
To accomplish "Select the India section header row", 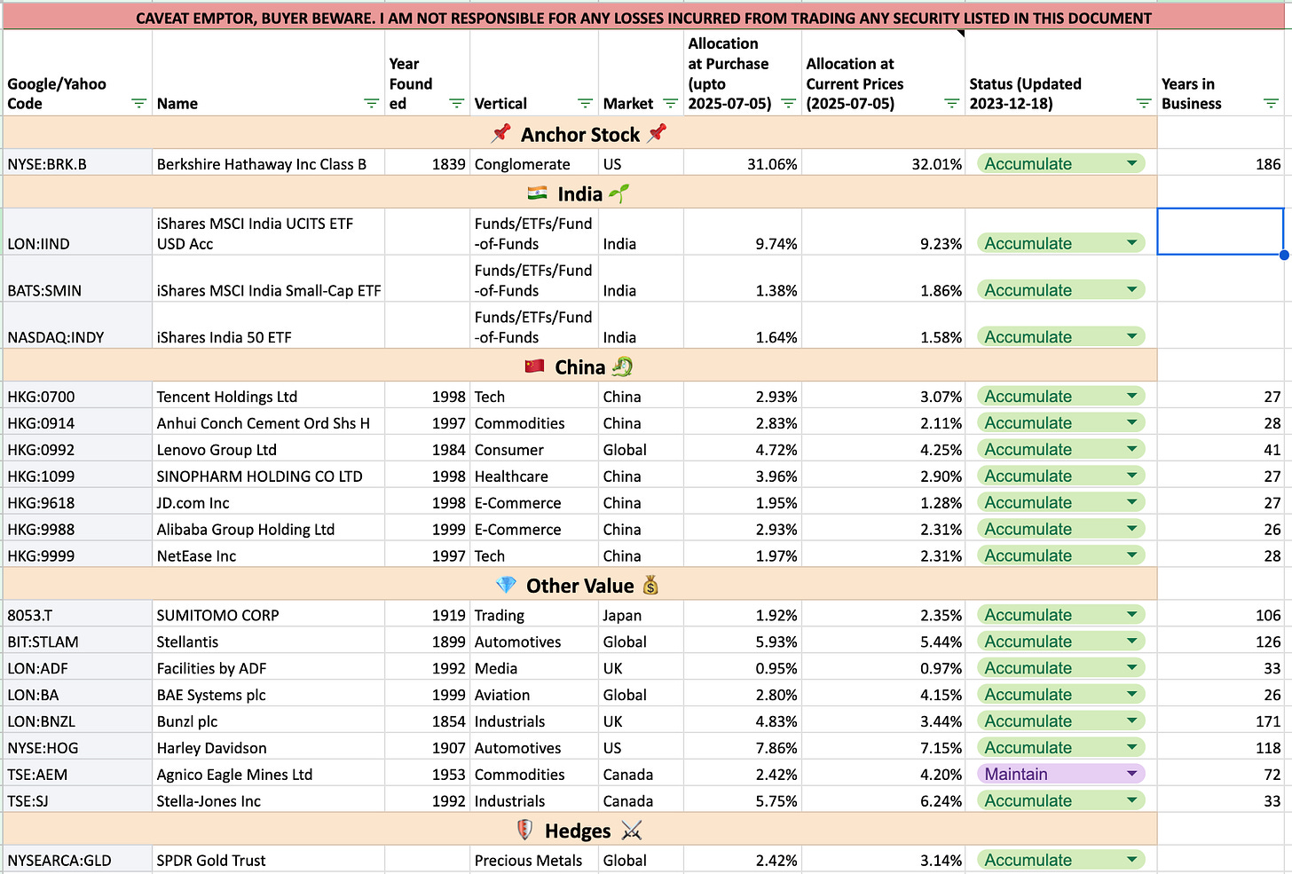I will tap(580, 193).
